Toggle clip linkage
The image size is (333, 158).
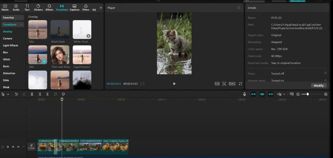point(271,94)
